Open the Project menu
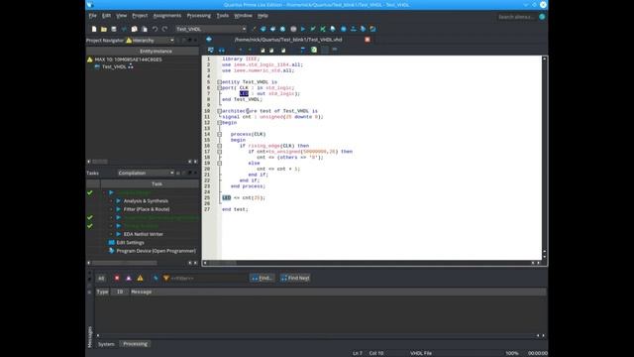Image resolution: width=634 pixels, height=357 pixels. pyautogui.click(x=140, y=16)
